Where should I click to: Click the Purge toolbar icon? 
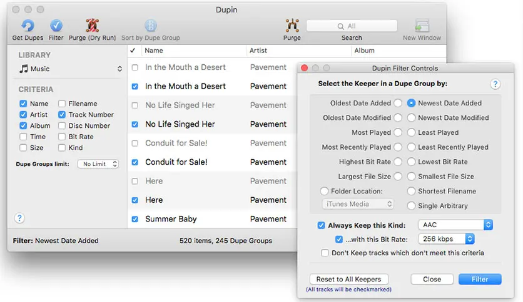pos(292,26)
